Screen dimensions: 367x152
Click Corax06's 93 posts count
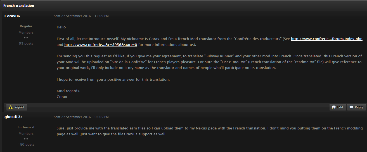26,43
